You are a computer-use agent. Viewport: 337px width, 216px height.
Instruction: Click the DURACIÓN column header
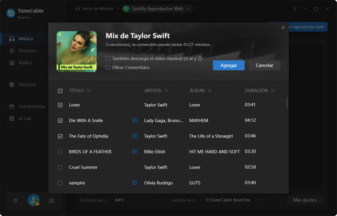pos(256,90)
